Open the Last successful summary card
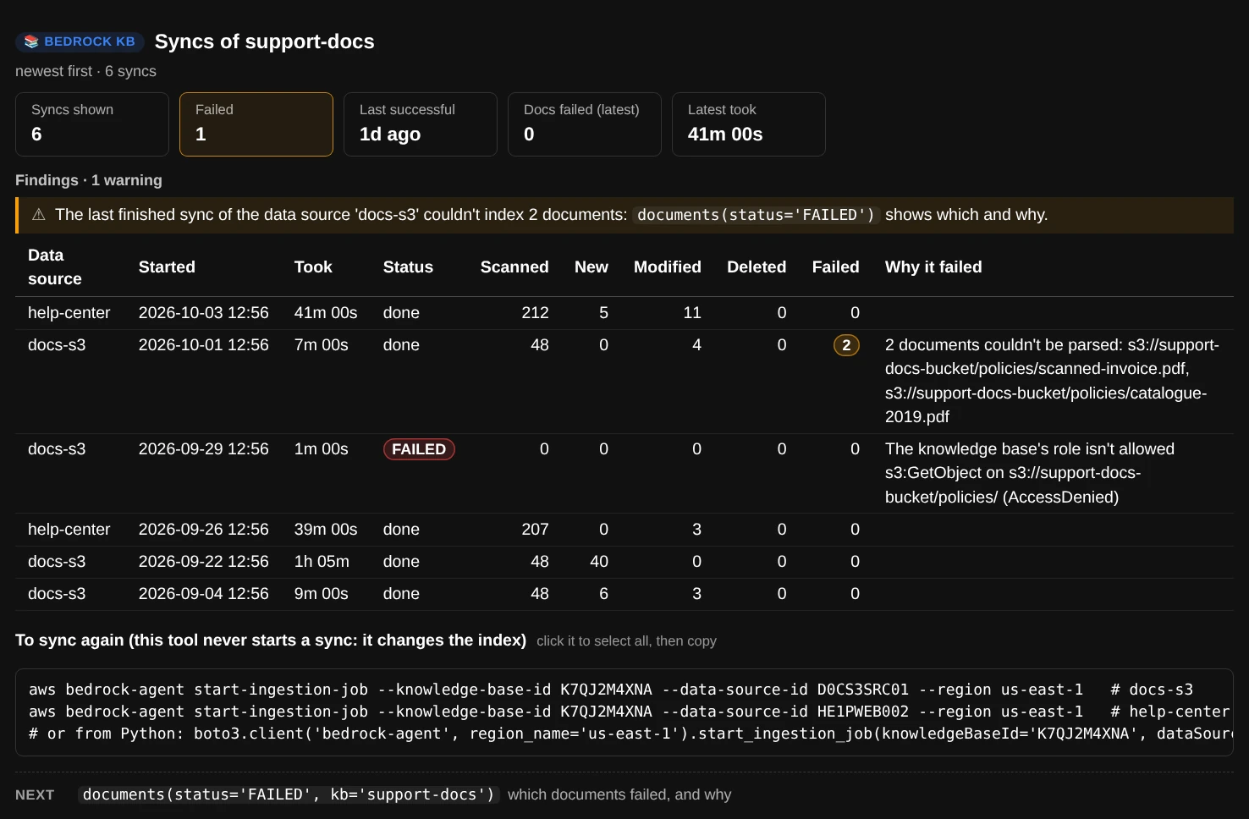The image size is (1249, 819). pyautogui.click(x=421, y=124)
